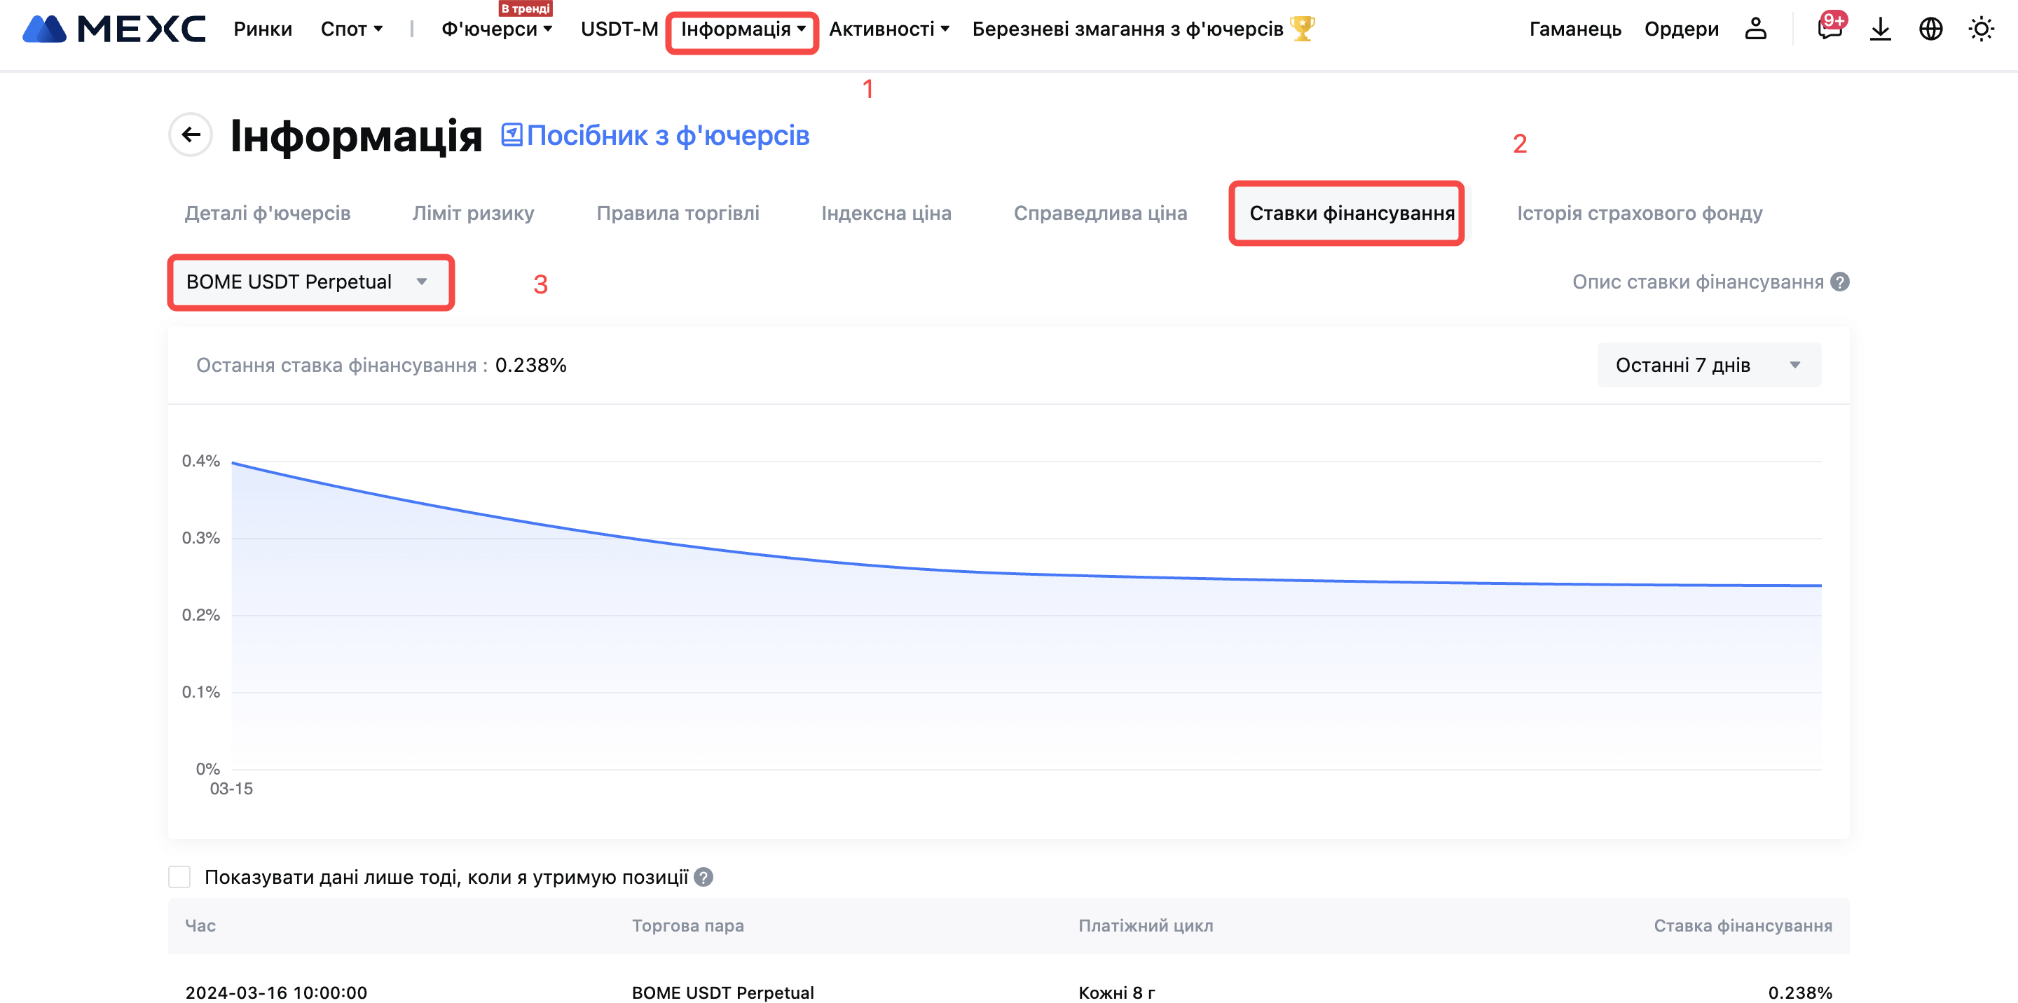Expand the BOME USDT Perpetual dropdown
Screen dimensions: 2018x1003
[310, 282]
